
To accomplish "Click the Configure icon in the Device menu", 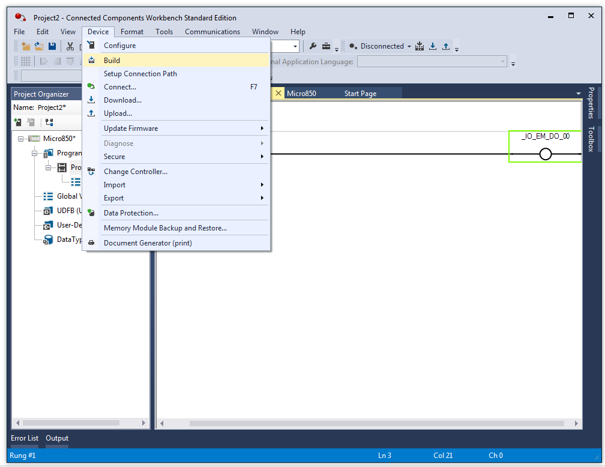I will tap(91, 45).
